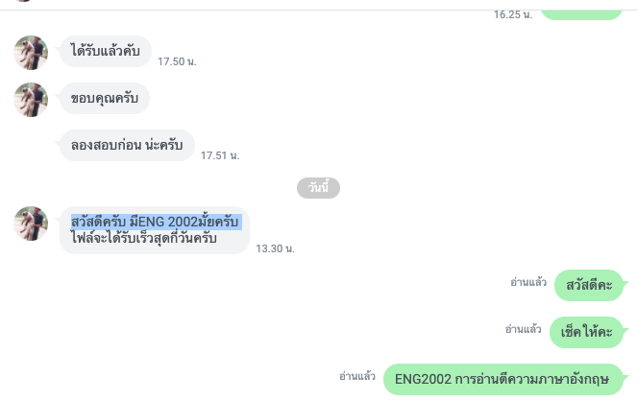Click the ลองสอบก่อน น่ะครับ message bubble
Screen dimensions: 637x401
[x=127, y=145]
